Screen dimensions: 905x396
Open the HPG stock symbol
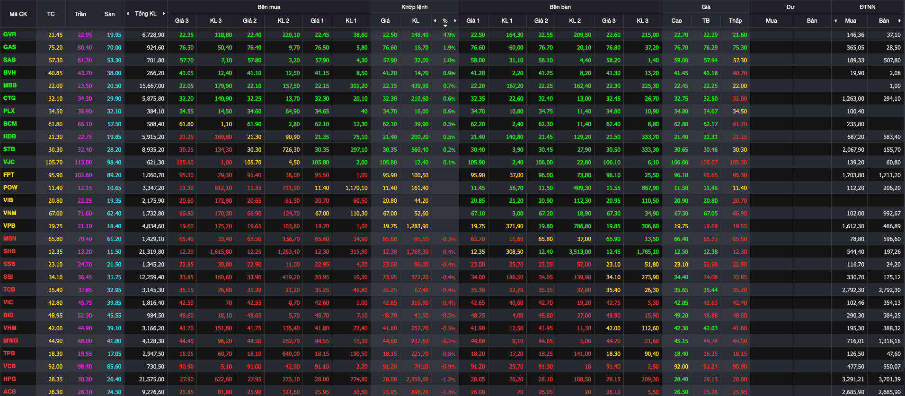click(x=9, y=379)
